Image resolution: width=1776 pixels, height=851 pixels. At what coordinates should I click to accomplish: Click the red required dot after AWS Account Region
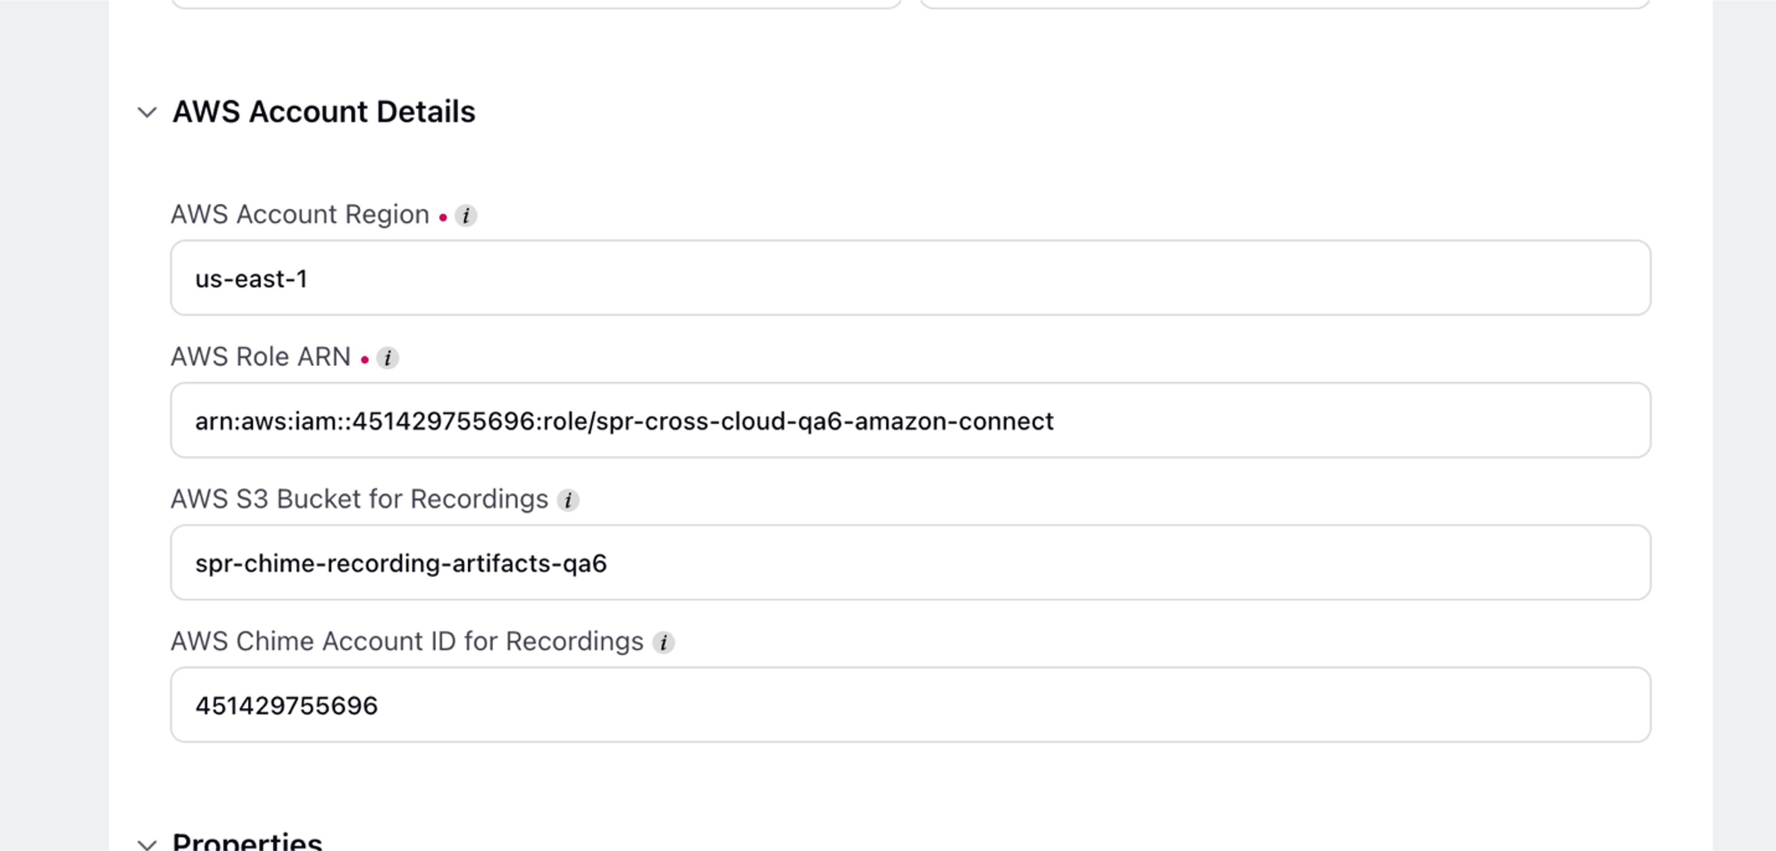443,218
